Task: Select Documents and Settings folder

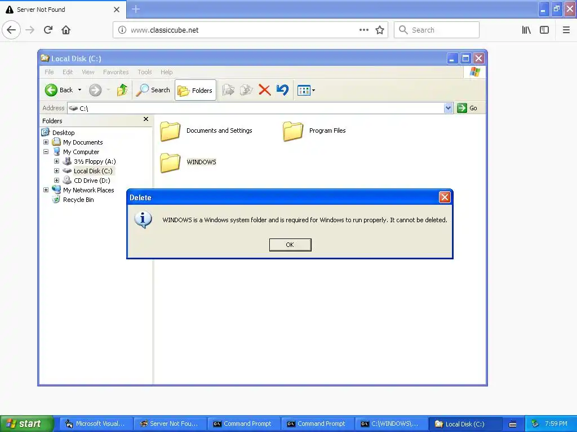Action: click(206, 131)
